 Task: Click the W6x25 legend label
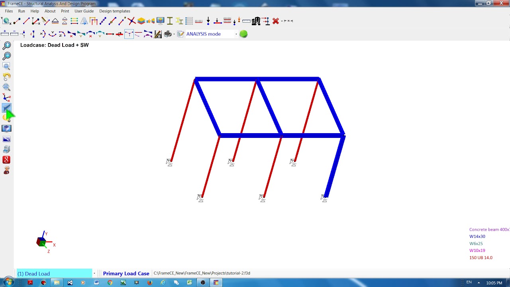[x=476, y=244]
